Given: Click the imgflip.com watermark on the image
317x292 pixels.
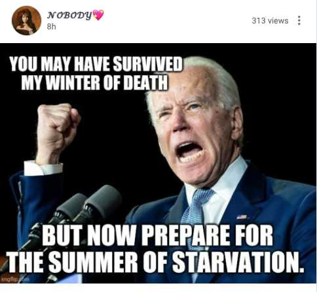Looking at the screenshot, I should (x=15, y=280).
